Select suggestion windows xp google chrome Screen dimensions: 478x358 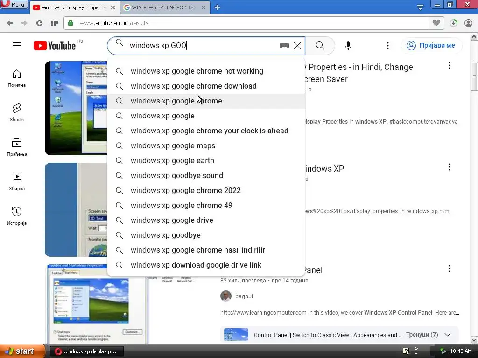(x=206, y=101)
